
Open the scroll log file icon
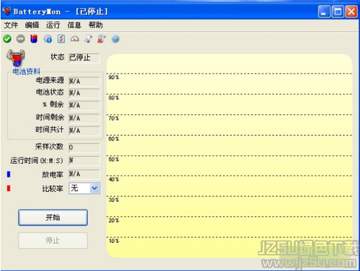pos(89,39)
